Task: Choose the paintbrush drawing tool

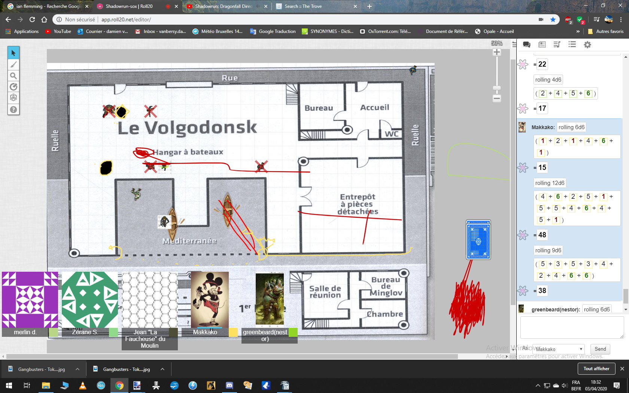Action: tap(13, 64)
